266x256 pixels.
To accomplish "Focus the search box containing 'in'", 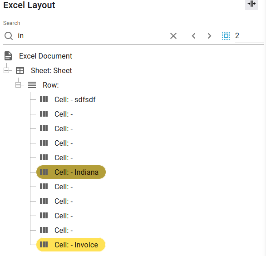I will tap(92, 36).
